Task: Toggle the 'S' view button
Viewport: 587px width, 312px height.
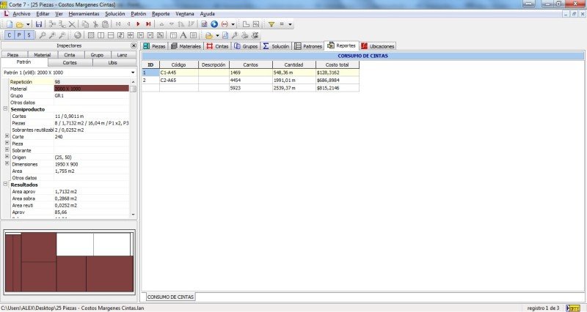Action: pyautogui.click(x=29, y=34)
